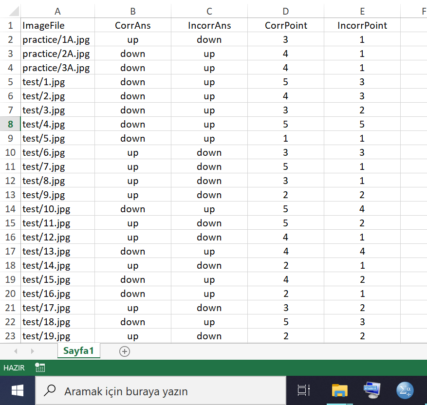Select the IncorrAns header cell

click(x=209, y=25)
